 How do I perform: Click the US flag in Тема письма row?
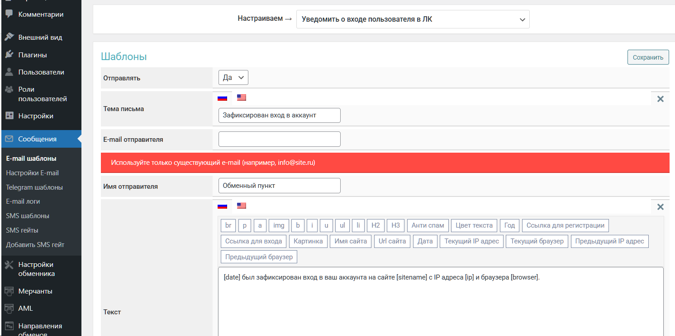[x=242, y=98]
